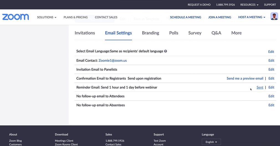Viewport: 280px width, 146px height.
Task: Click Contact Sales in navigation
Action: (106, 17)
